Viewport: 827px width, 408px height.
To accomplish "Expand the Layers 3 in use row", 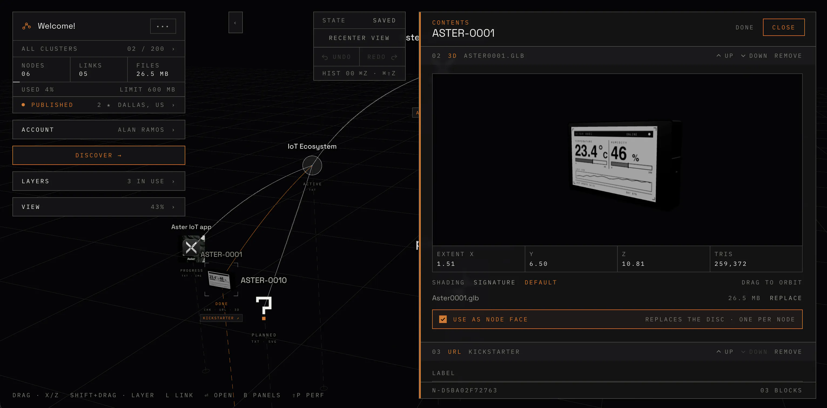I will [99, 181].
